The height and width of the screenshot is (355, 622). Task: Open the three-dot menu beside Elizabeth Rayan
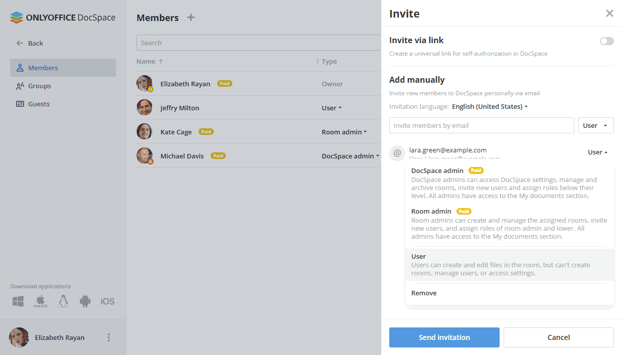[109, 337]
